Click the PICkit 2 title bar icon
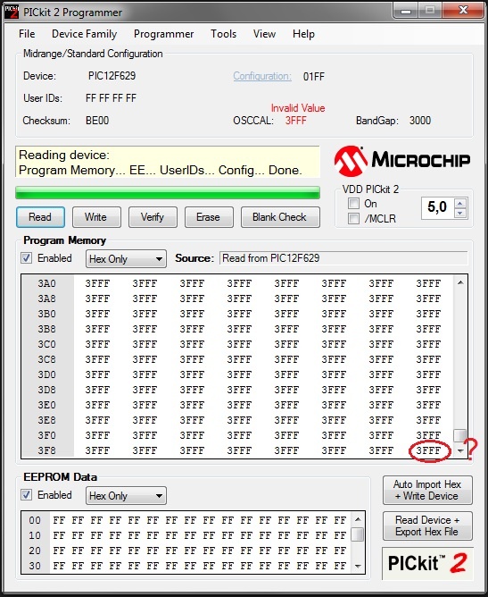The height and width of the screenshot is (597, 488). (x=11, y=12)
